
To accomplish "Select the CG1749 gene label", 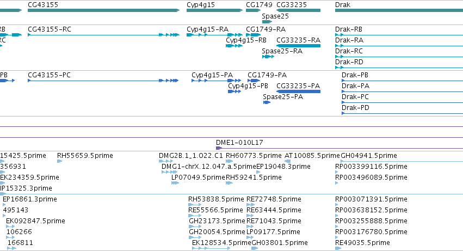I will click(x=259, y=5).
